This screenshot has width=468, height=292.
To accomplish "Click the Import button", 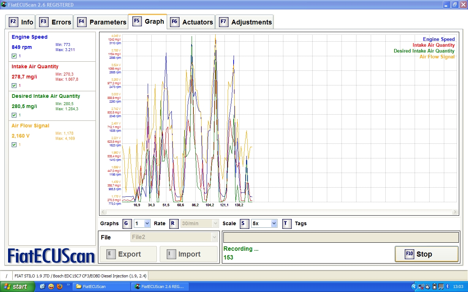I will 188,254.
